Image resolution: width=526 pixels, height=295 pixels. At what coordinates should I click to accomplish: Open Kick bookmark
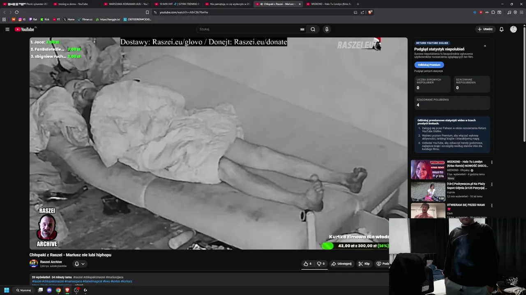[45, 19]
